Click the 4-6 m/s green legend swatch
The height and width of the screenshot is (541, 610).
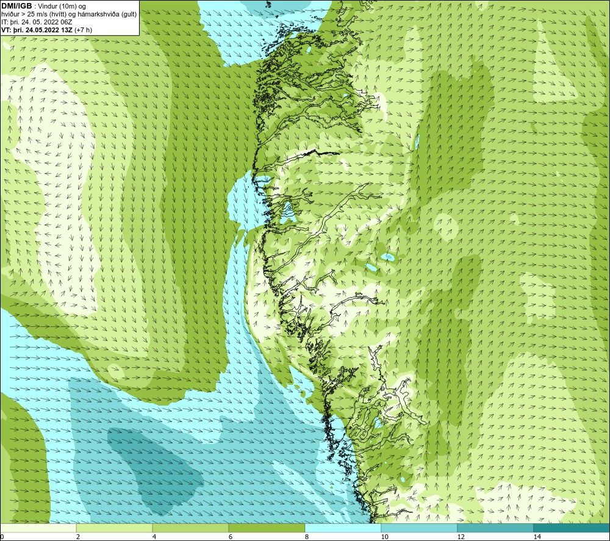click(x=190, y=528)
